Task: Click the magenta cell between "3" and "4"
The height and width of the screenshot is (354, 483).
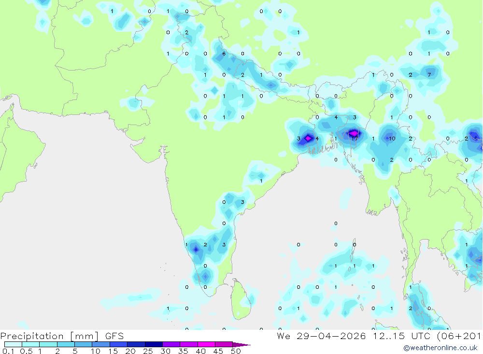Action: tap(308, 138)
